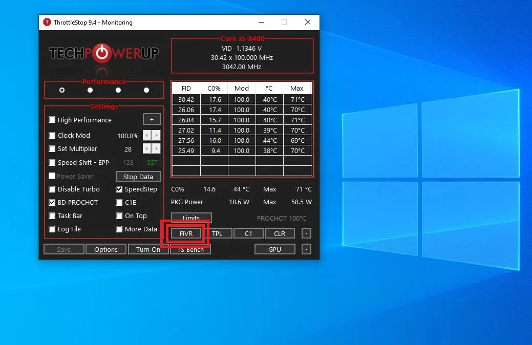Enable the More Data checkbox

pyautogui.click(x=119, y=229)
